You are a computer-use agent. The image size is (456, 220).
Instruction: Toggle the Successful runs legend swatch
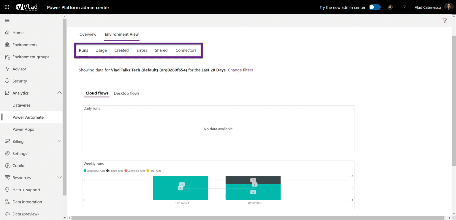(85, 171)
